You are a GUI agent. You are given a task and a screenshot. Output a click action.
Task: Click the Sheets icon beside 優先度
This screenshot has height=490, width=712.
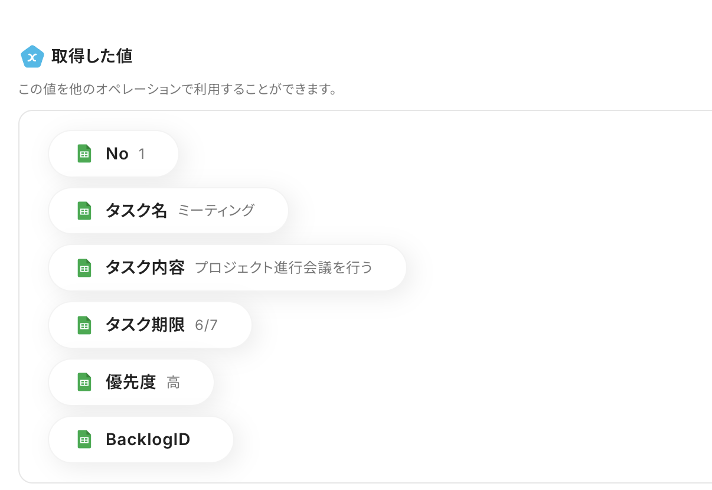coord(84,383)
